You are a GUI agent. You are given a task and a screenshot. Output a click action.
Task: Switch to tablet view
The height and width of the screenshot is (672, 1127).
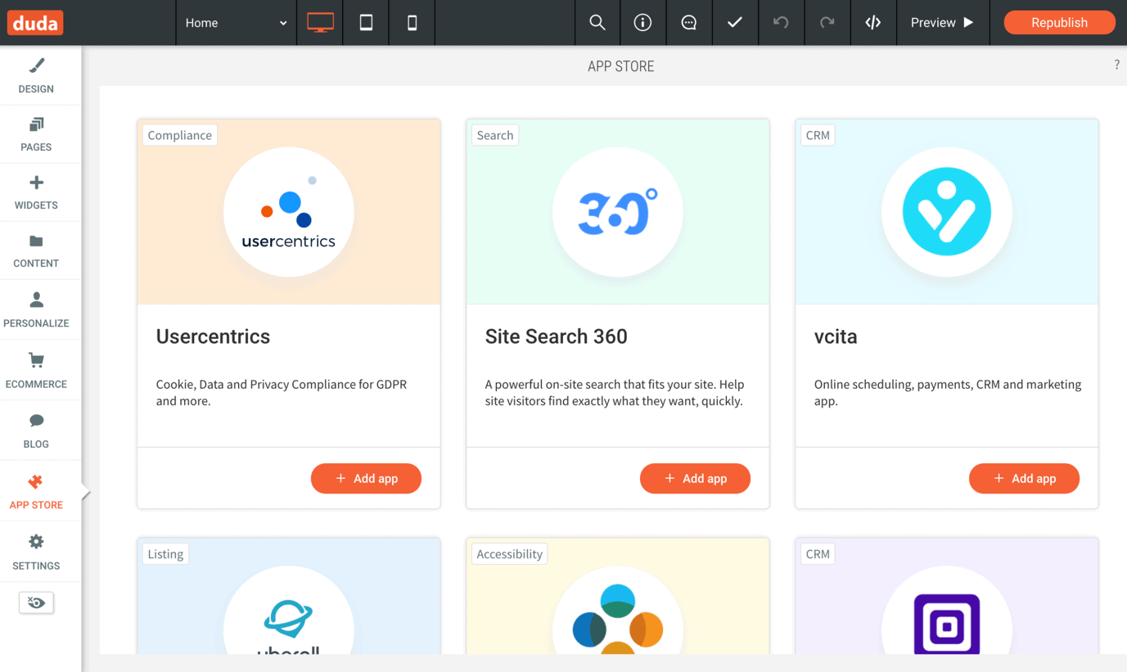pos(366,23)
